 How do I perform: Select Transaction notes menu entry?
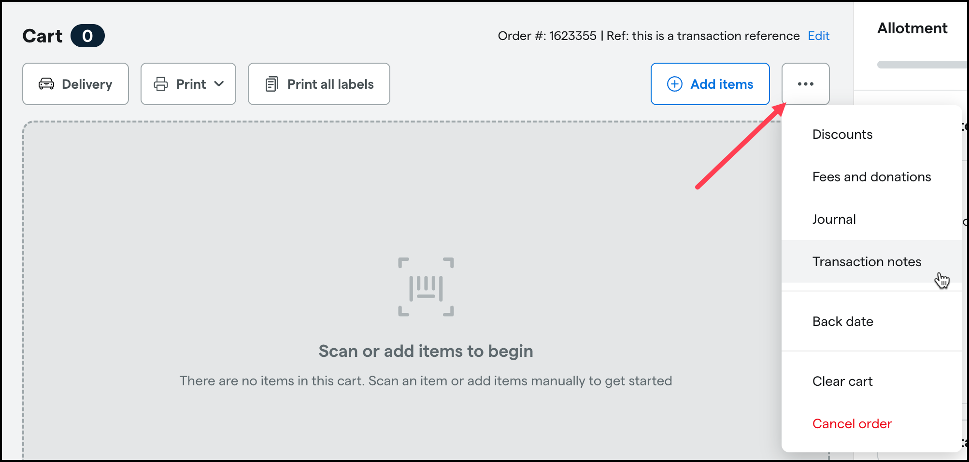(867, 261)
